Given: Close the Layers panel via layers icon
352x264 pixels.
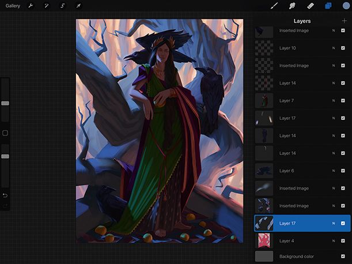Looking at the screenshot, I should 328,6.
